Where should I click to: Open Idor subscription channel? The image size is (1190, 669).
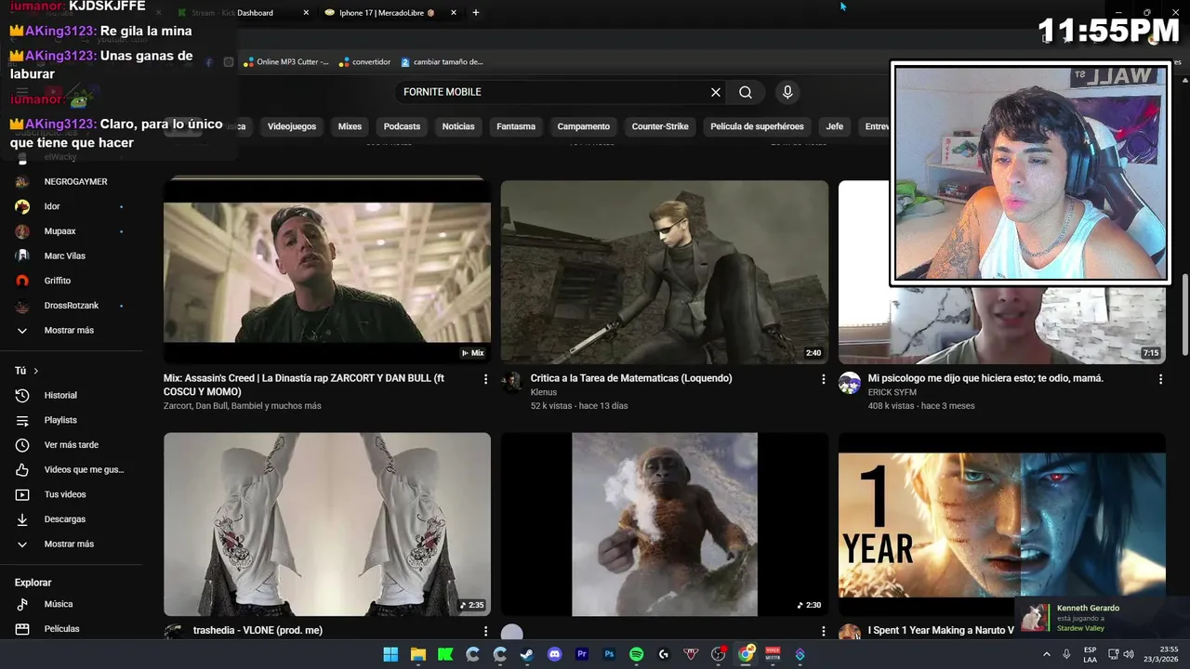coord(70,206)
